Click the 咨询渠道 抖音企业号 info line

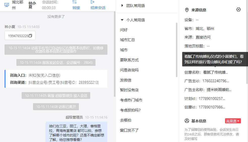[54, 82]
